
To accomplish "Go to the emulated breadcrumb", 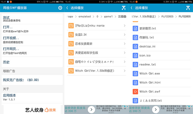I will point(85,16).
